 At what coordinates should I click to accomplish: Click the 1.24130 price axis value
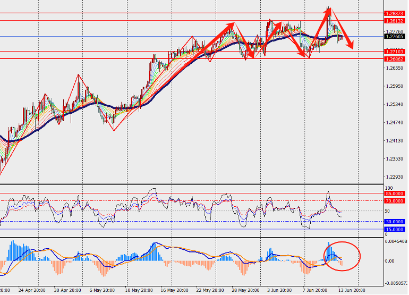[x=395, y=141]
